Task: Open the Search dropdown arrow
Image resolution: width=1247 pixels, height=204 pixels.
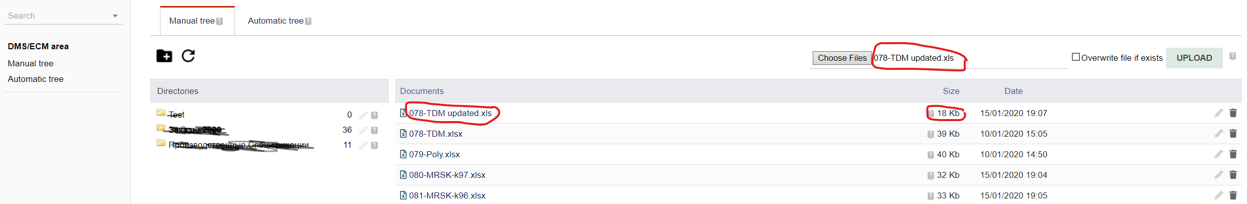Action: click(x=115, y=16)
